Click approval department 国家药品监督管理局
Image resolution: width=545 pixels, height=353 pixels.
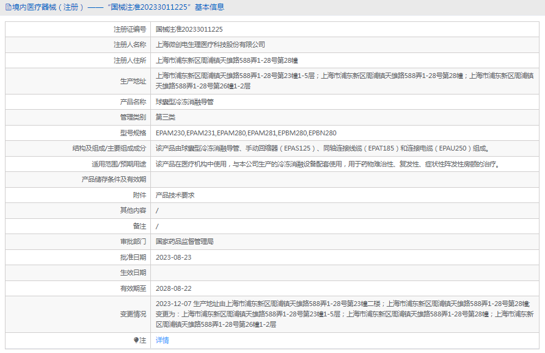pyautogui.click(x=185, y=241)
